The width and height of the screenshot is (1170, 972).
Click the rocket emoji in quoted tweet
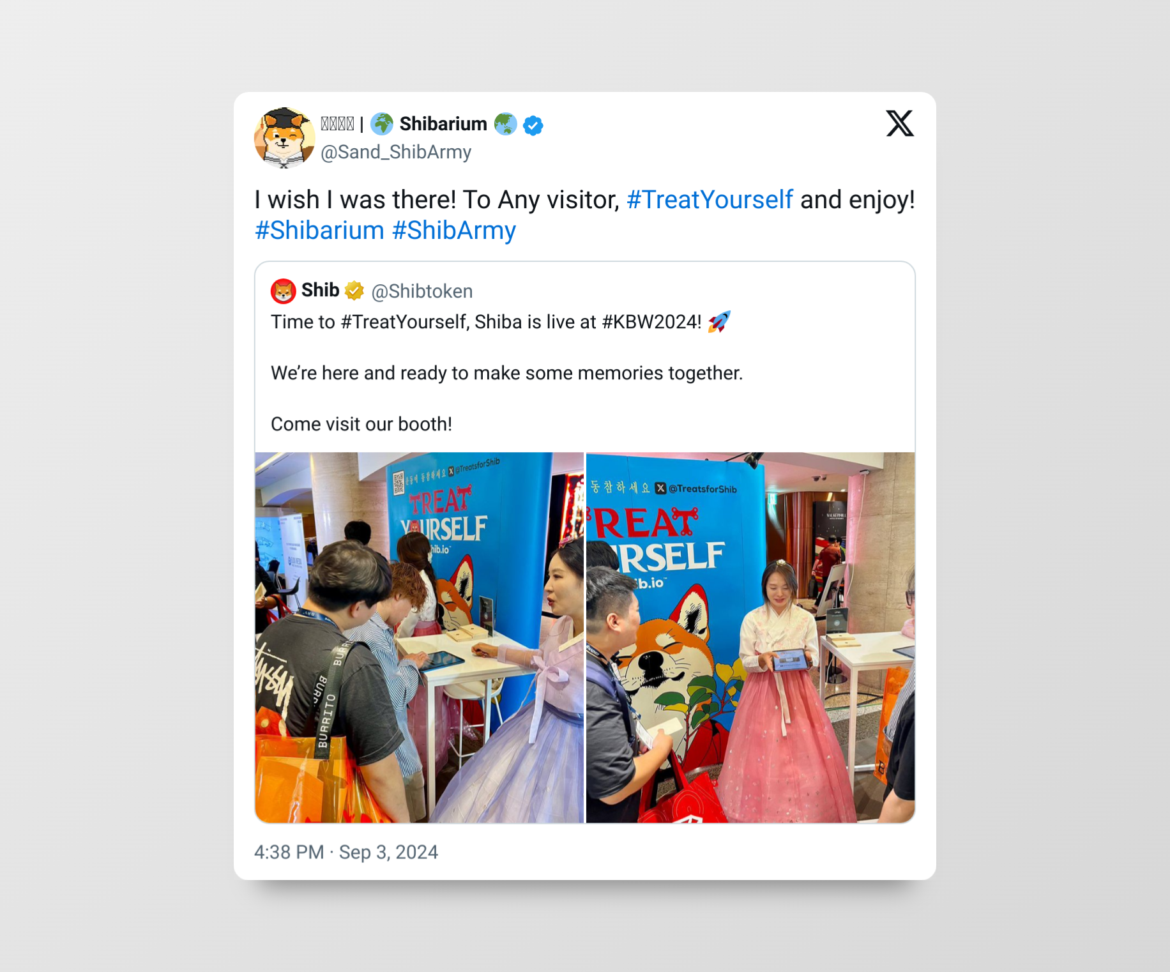pos(719,322)
